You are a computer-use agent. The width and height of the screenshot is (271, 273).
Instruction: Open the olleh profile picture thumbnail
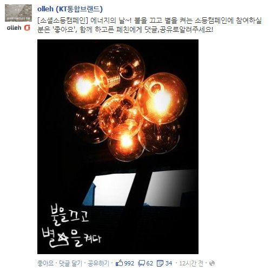tap(18, 13)
